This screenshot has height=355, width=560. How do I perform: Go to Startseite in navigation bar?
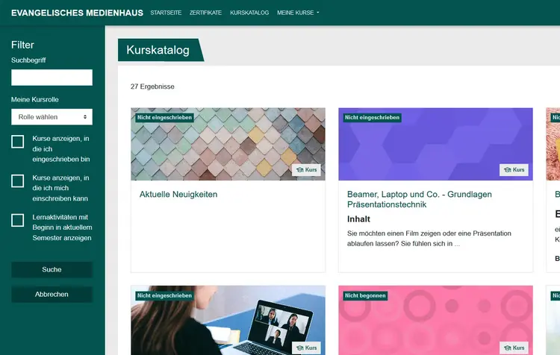coord(166,13)
